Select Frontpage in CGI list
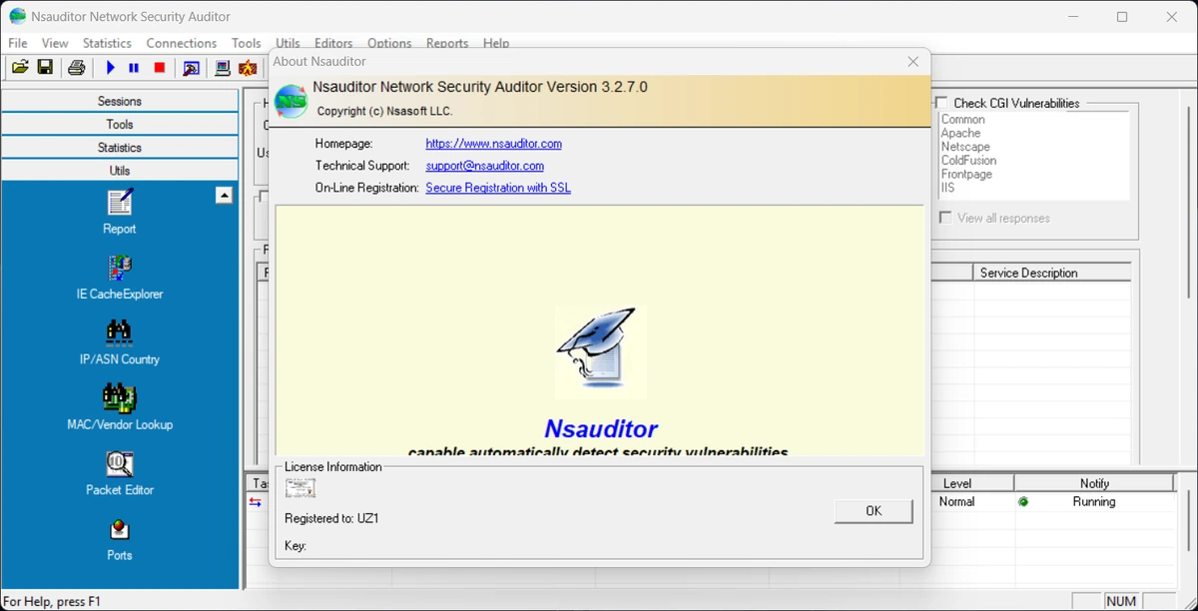1198x611 pixels. point(966,174)
